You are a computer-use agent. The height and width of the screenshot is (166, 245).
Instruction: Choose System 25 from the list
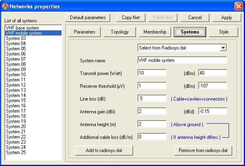coord(16,152)
